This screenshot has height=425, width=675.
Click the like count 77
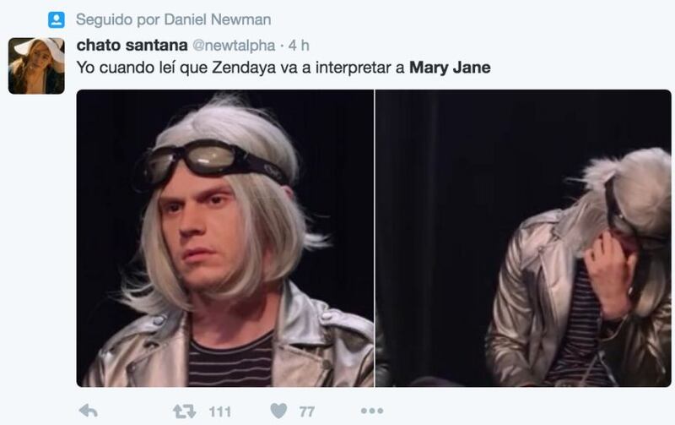pyautogui.click(x=306, y=412)
